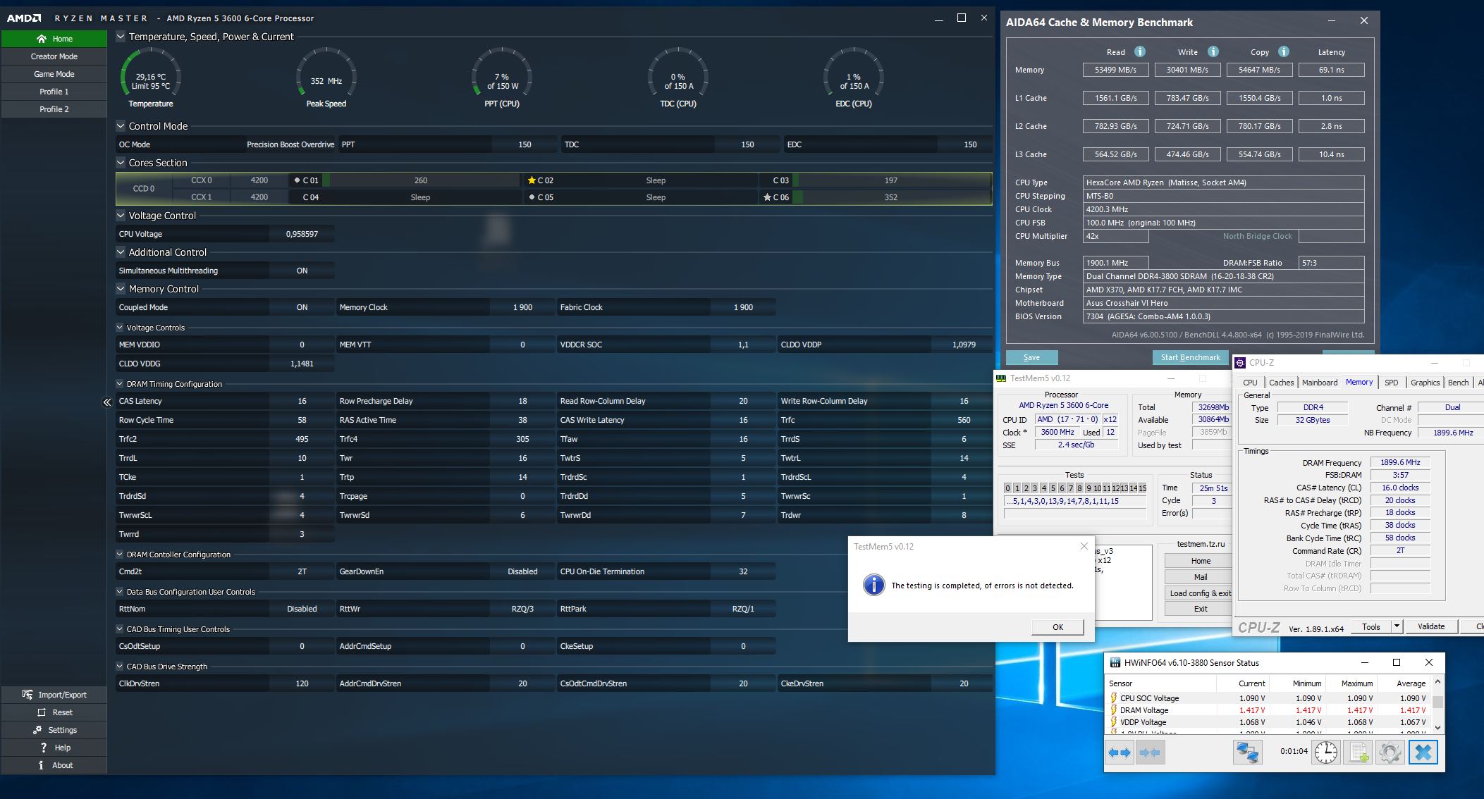The width and height of the screenshot is (1484, 799).
Task: Click AIDA64 Read info icon
Action: (1139, 51)
